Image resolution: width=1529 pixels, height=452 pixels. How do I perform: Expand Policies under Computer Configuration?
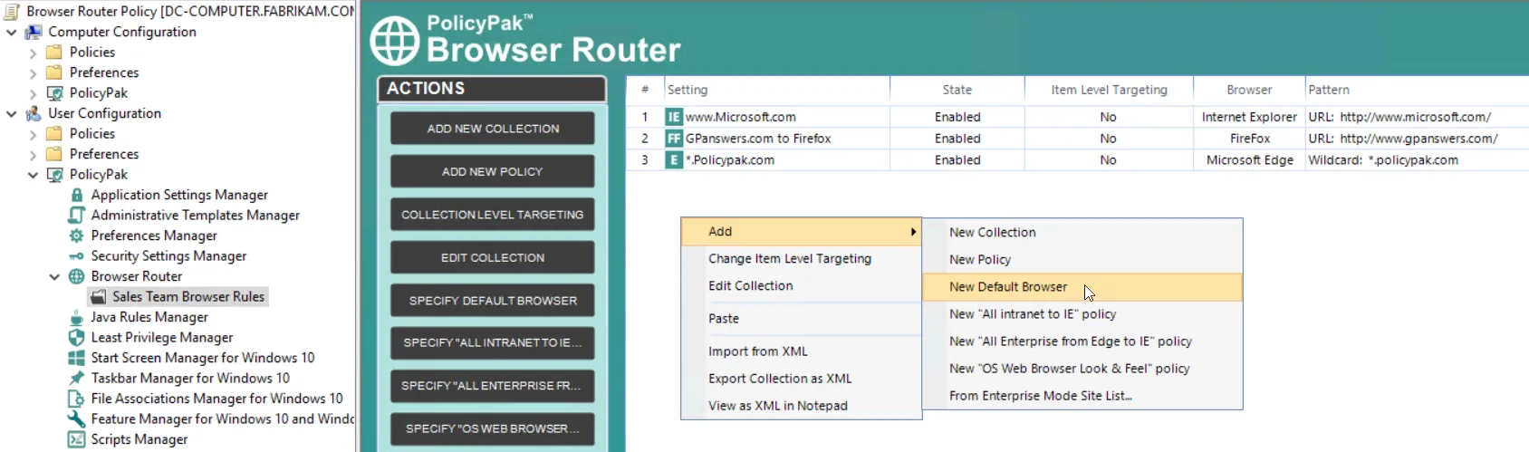click(34, 53)
